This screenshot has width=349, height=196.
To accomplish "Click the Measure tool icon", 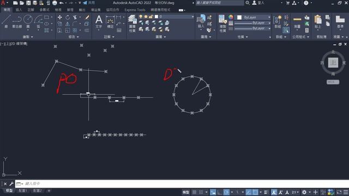I will point(297,21).
